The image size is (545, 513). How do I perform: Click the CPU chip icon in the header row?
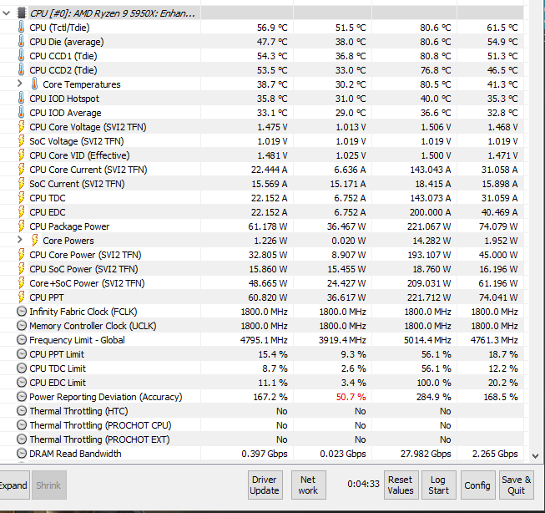pos(21,13)
